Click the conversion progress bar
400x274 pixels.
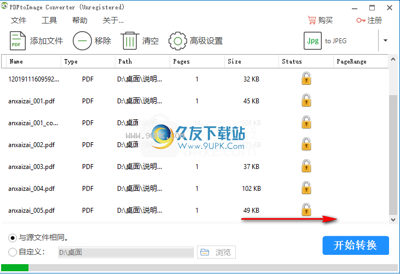[200, 267]
